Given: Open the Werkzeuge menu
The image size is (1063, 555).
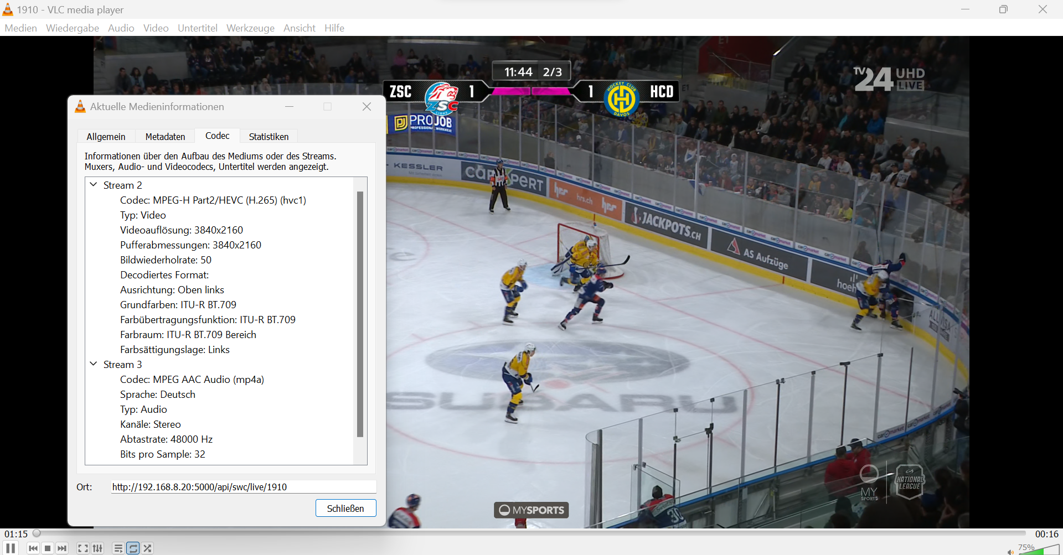Looking at the screenshot, I should point(250,28).
